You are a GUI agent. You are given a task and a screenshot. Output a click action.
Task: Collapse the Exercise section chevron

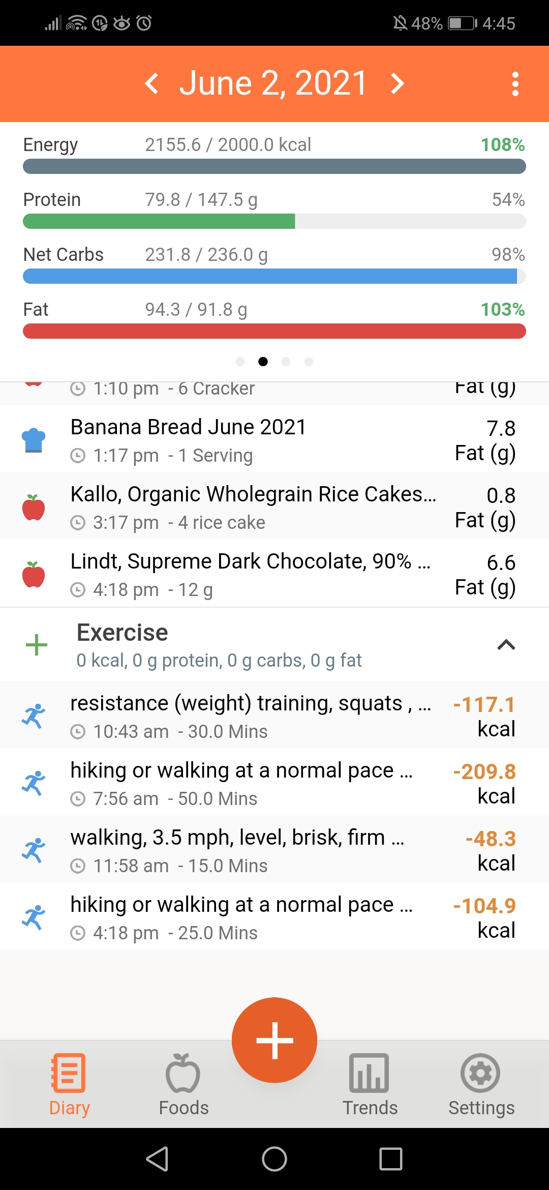[506, 645]
